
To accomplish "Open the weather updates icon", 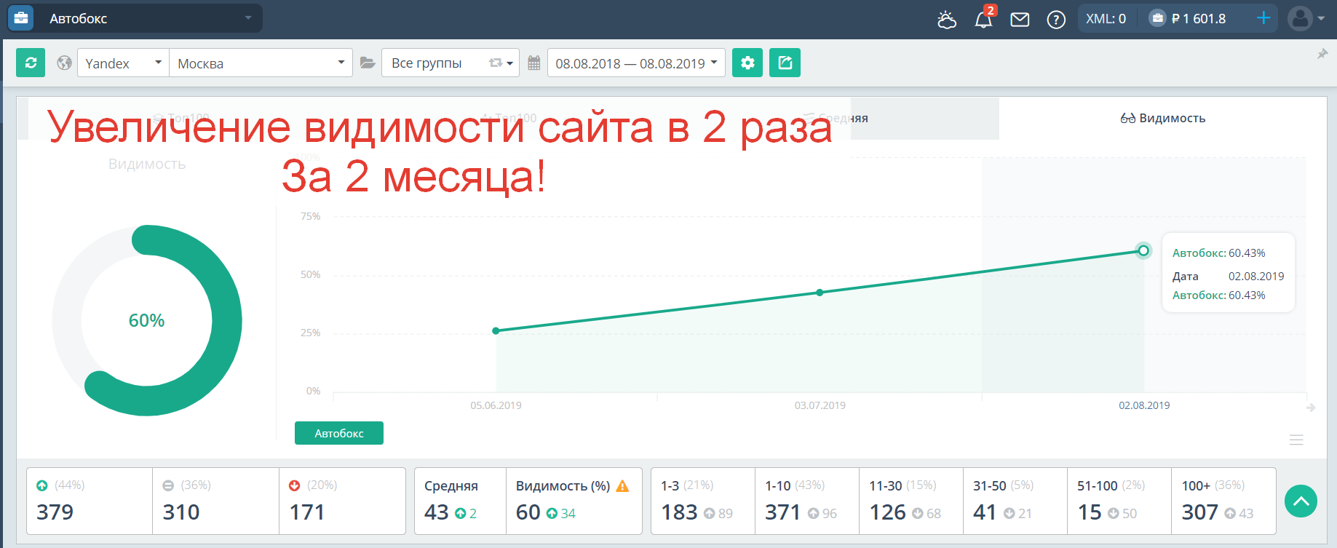I will coord(947,19).
